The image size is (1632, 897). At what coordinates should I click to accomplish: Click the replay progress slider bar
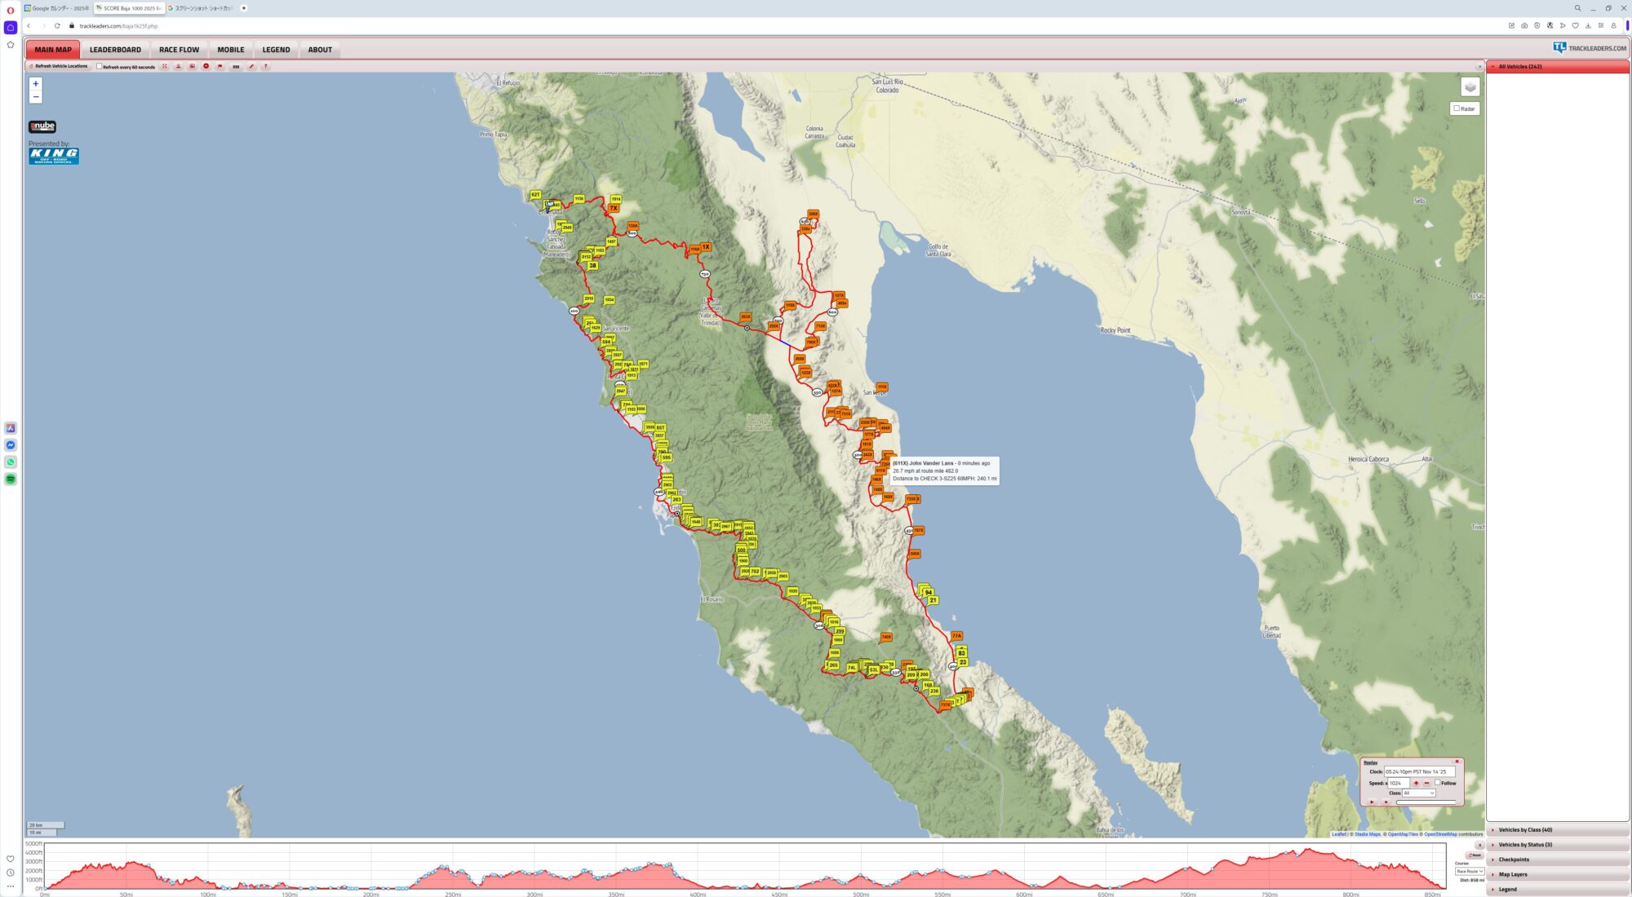1426,802
